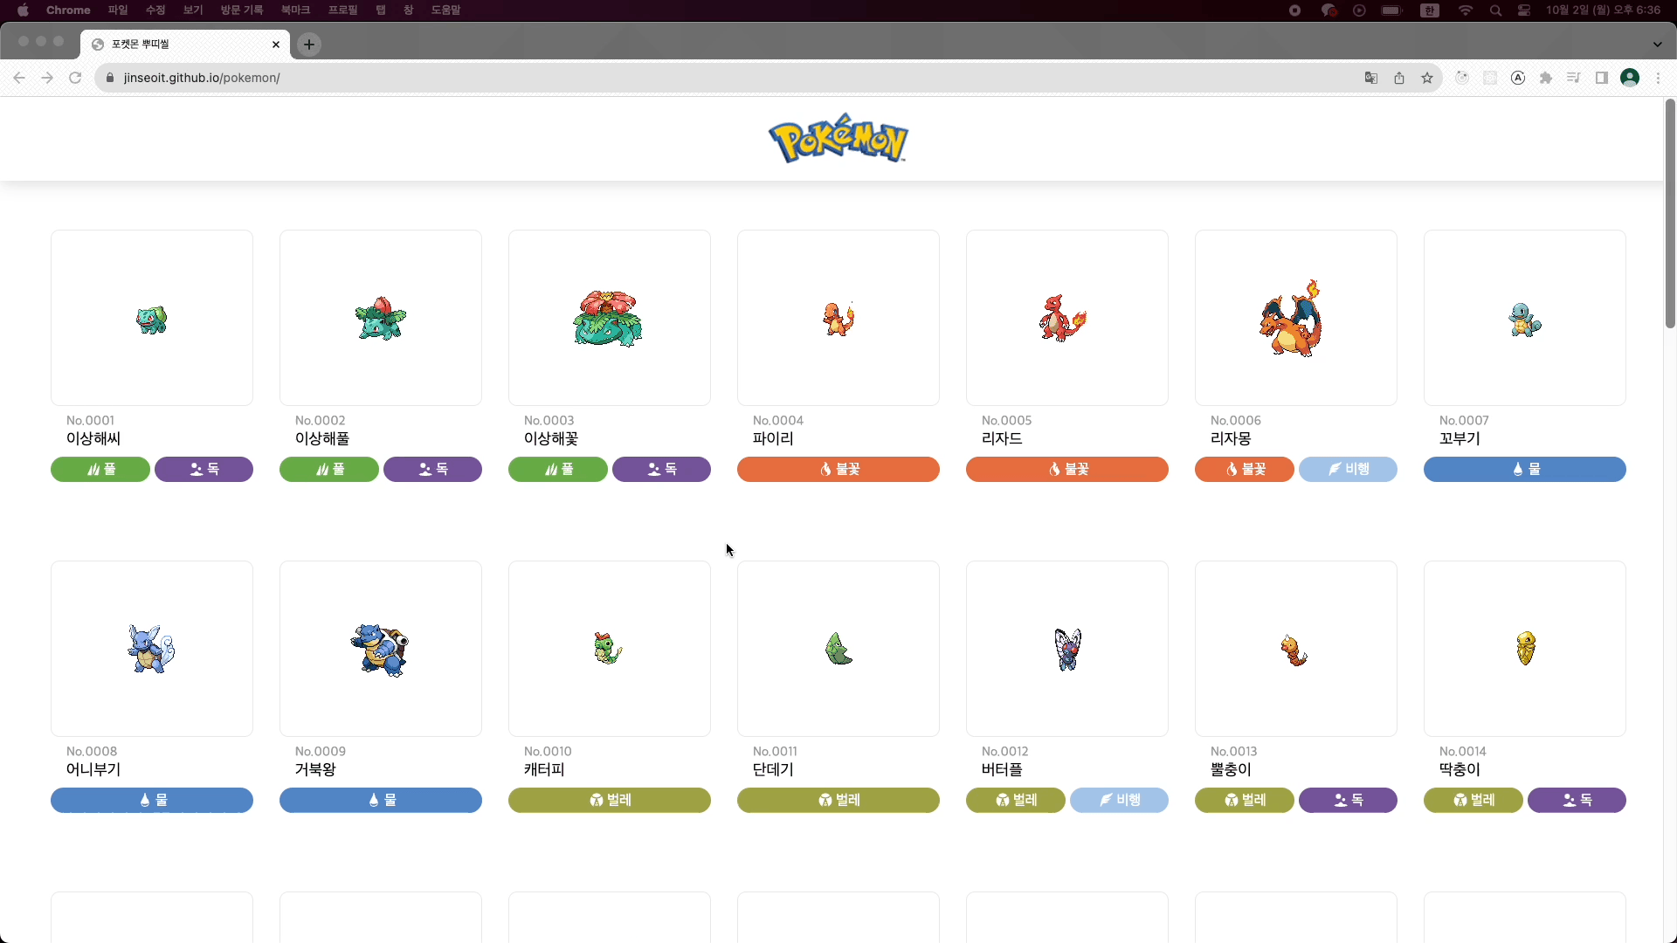Open the 수정 menu in the menu bar
This screenshot has height=943, width=1677.
click(155, 10)
